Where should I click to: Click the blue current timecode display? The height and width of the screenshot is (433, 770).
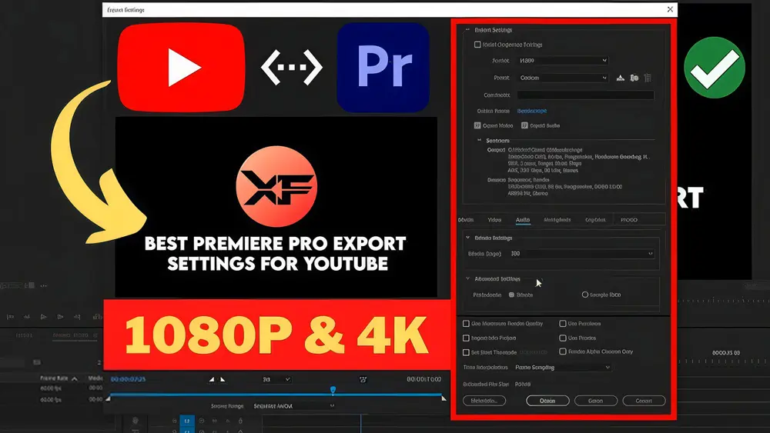pos(128,379)
